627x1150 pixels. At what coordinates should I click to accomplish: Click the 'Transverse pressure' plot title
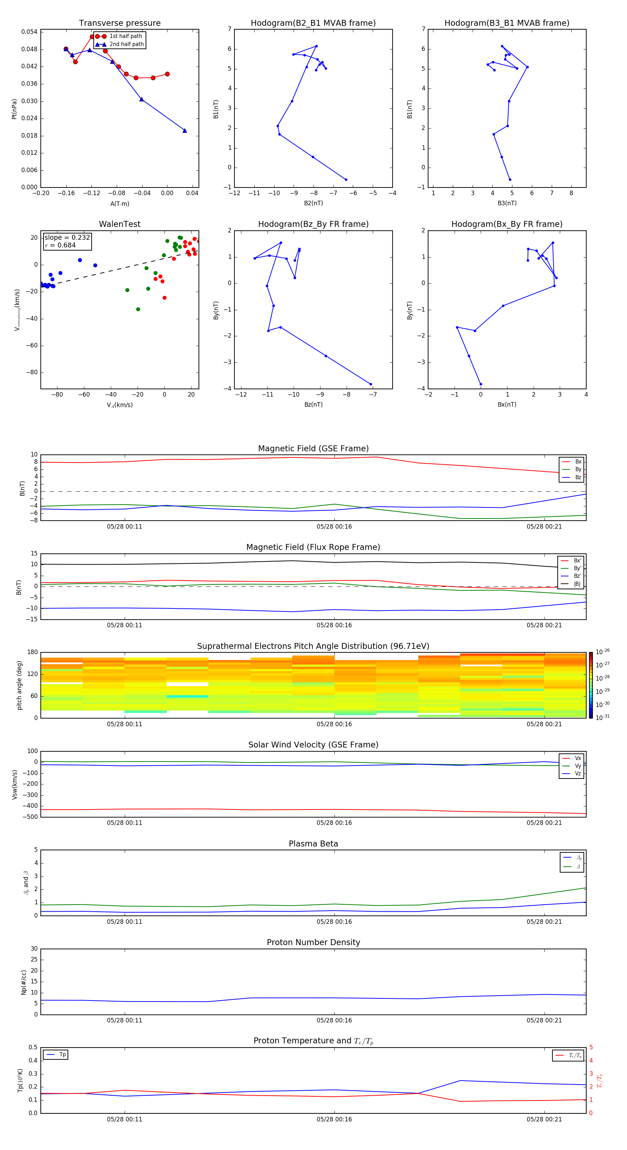point(119,23)
